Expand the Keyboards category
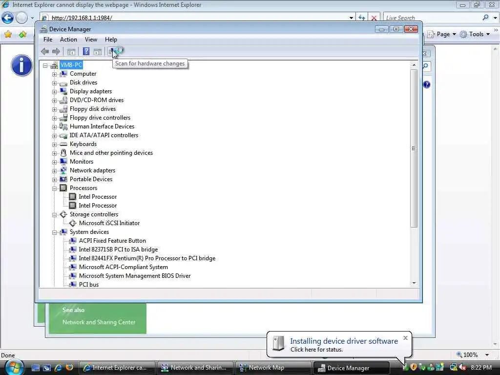The height and width of the screenshot is (375, 500). point(55,145)
